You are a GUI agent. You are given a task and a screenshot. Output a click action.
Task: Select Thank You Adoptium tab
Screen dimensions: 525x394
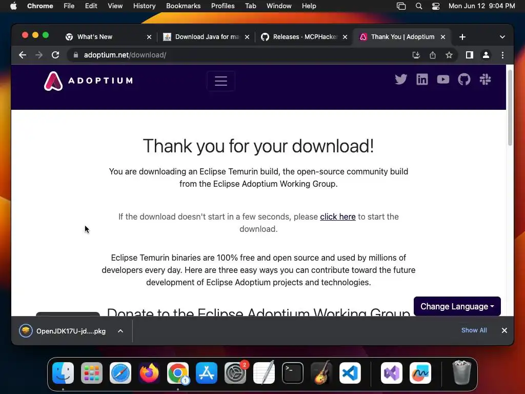pyautogui.click(x=402, y=37)
